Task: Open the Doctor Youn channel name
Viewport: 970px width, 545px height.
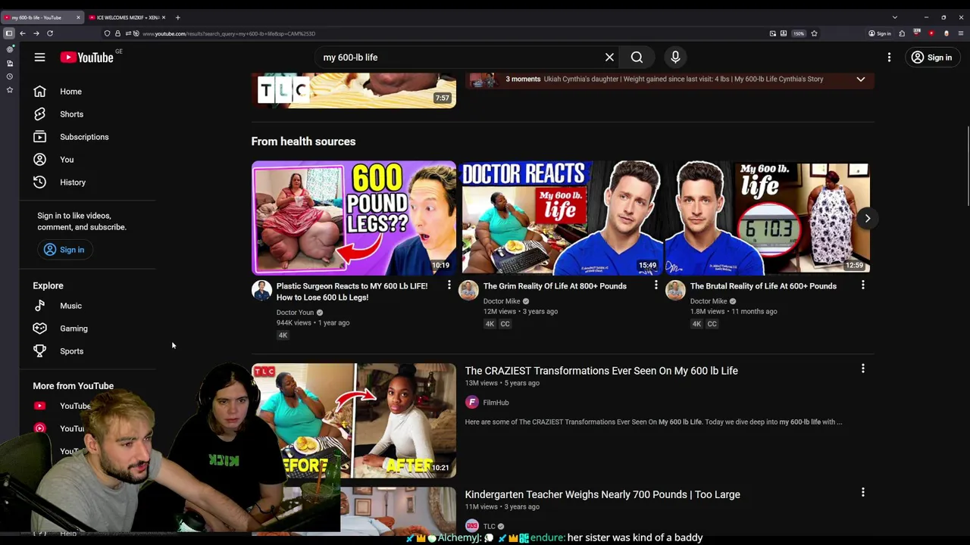Action: (295, 313)
